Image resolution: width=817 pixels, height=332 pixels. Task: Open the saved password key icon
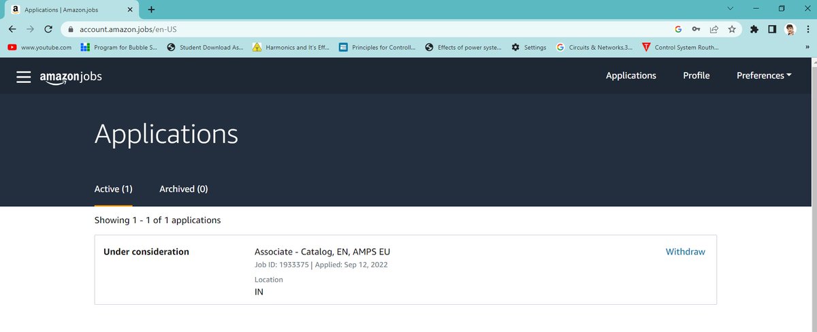696,29
